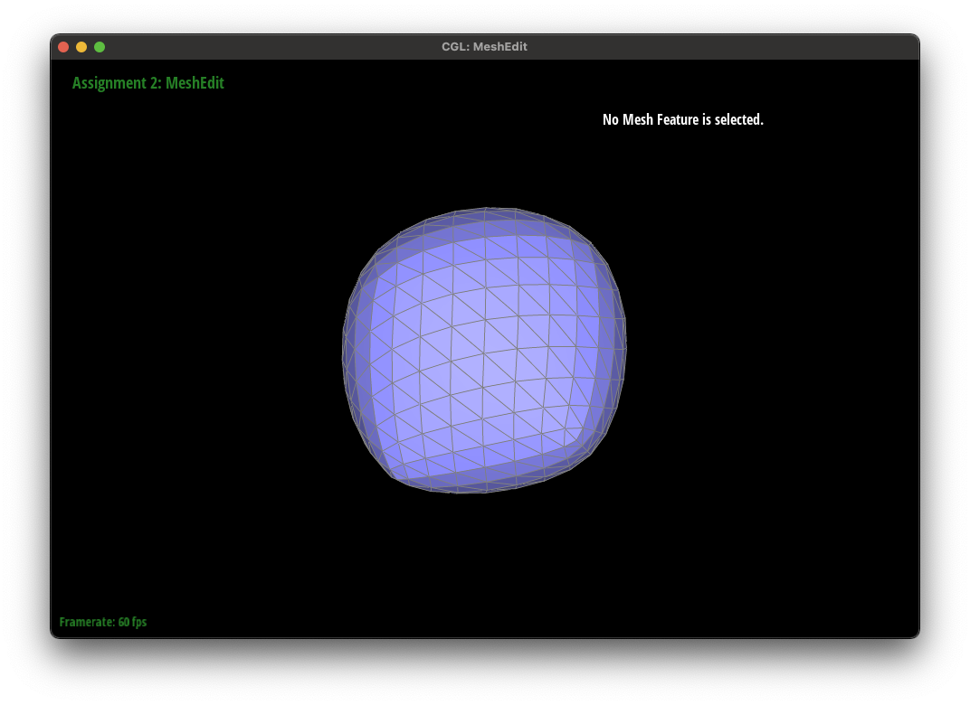Click the Assignment 2: MeshEdit heading
This screenshot has height=705, width=970.
pyautogui.click(x=147, y=82)
